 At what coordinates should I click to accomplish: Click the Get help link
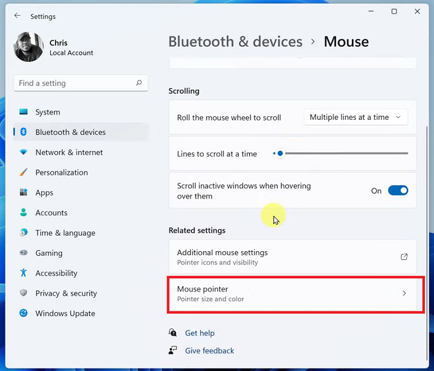[x=200, y=333]
